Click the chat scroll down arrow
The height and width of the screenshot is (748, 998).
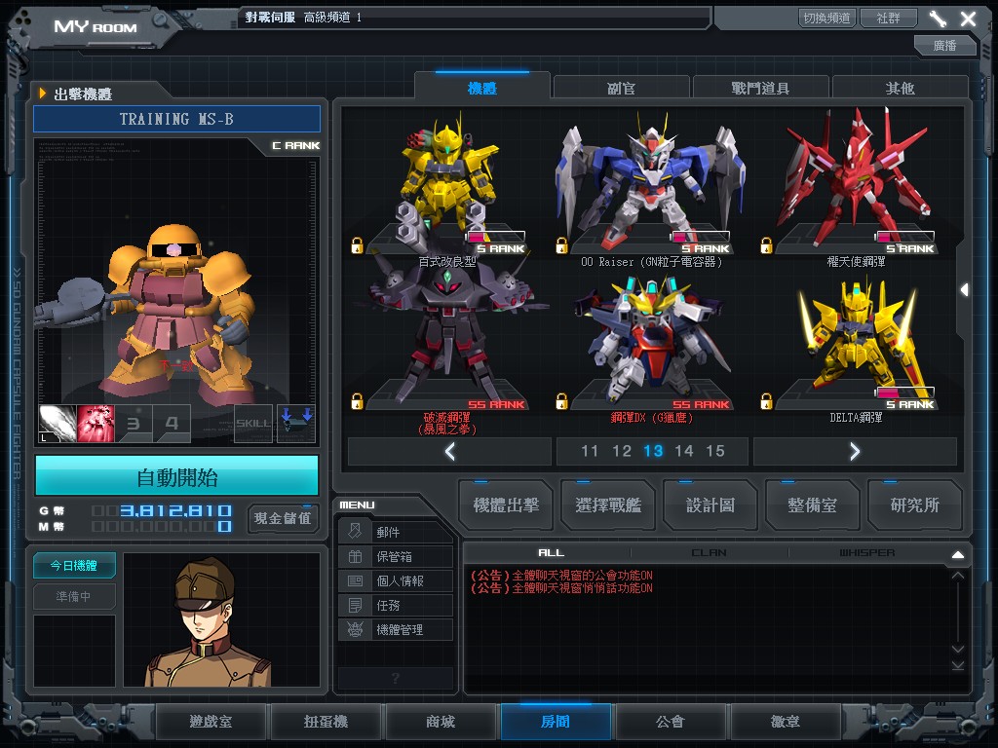pyautogui.click(x=958, y=649)
